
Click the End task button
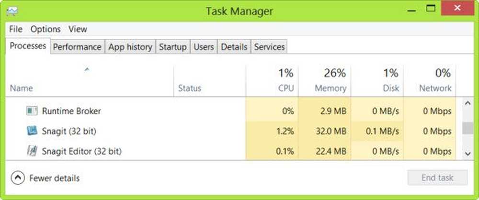437,178
